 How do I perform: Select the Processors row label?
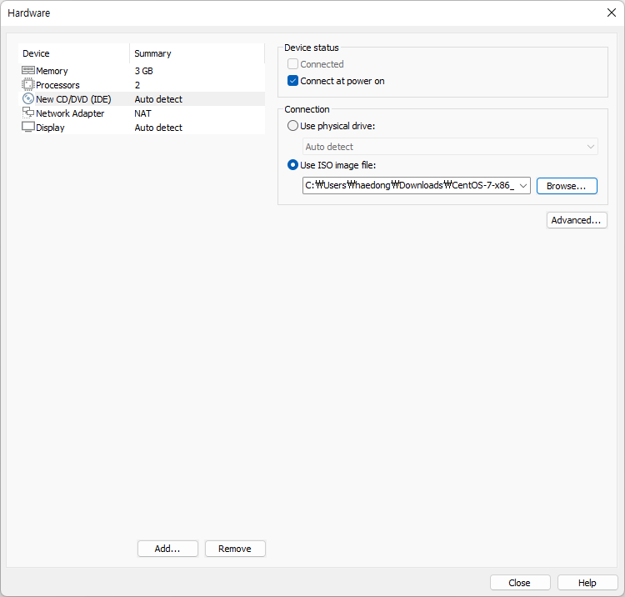pyautogui.click(x=57, y=85)
